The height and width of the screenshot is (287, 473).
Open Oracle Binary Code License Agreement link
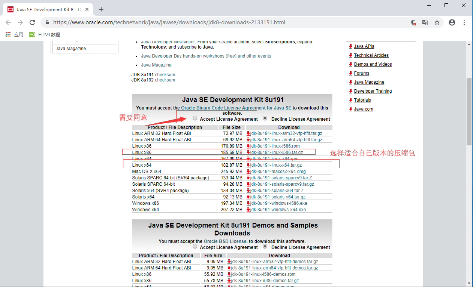[236, 108]
